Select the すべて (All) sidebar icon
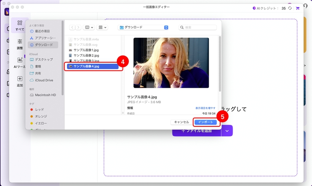 click(20, 25)
